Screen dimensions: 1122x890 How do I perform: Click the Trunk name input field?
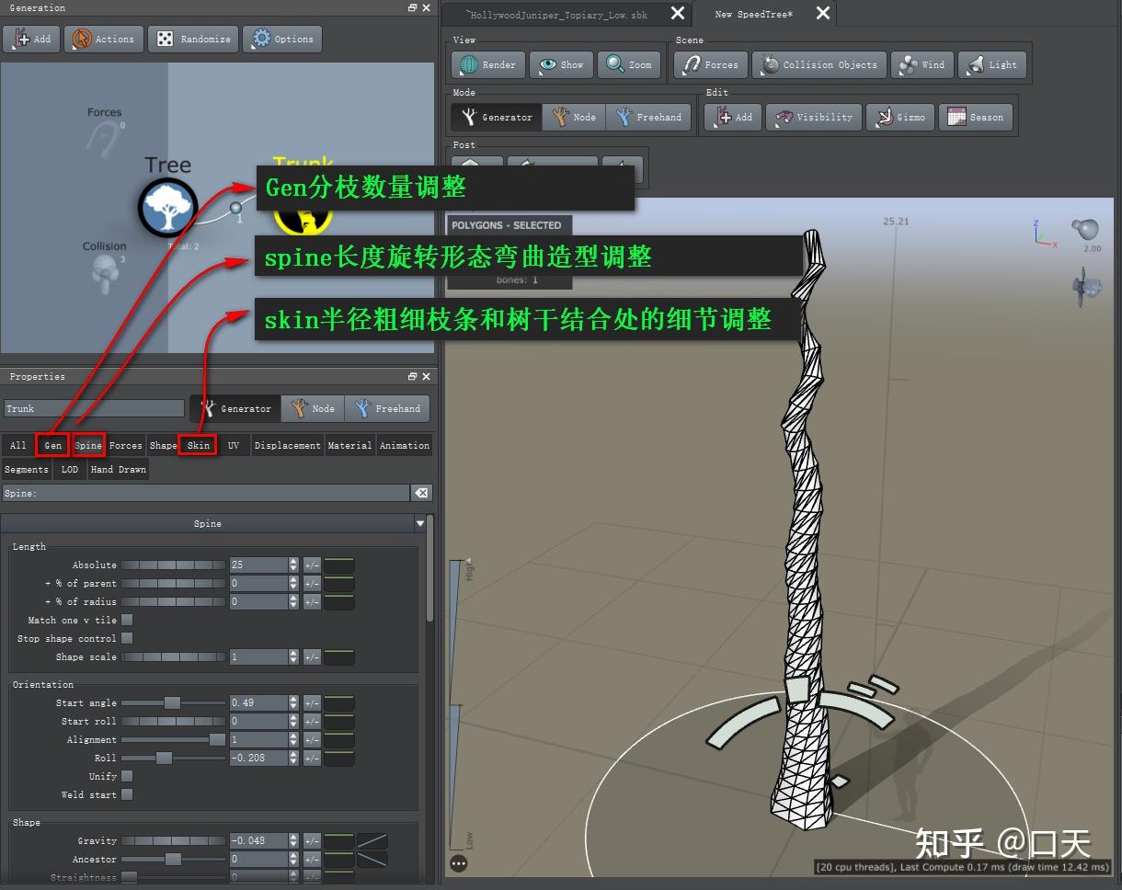pos(94,408)
